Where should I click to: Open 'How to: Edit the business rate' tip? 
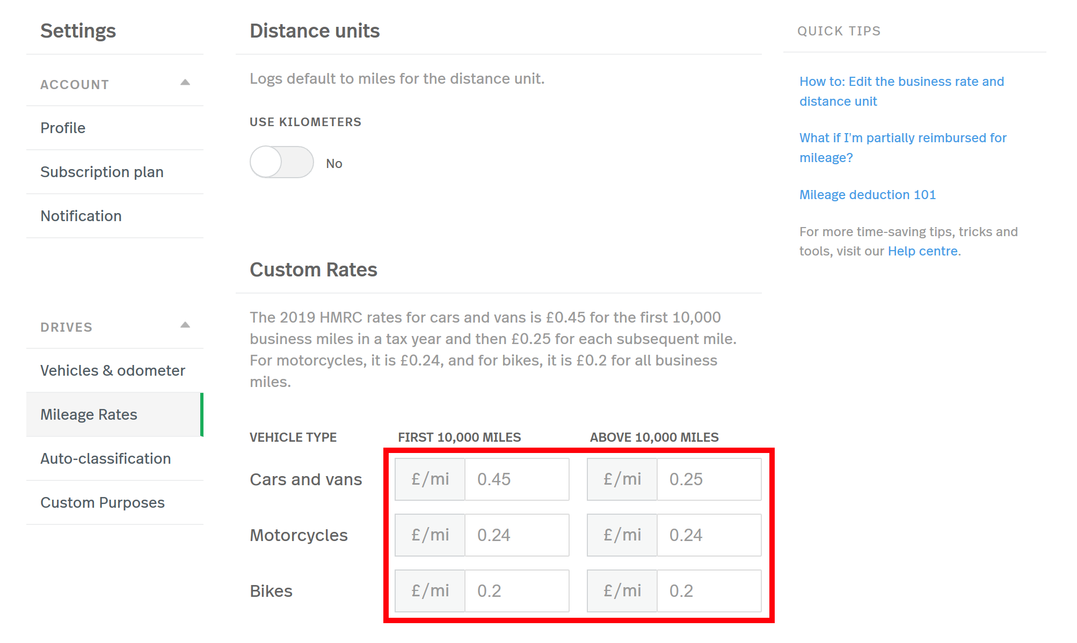pyautogui.click(x=901, y=91)
